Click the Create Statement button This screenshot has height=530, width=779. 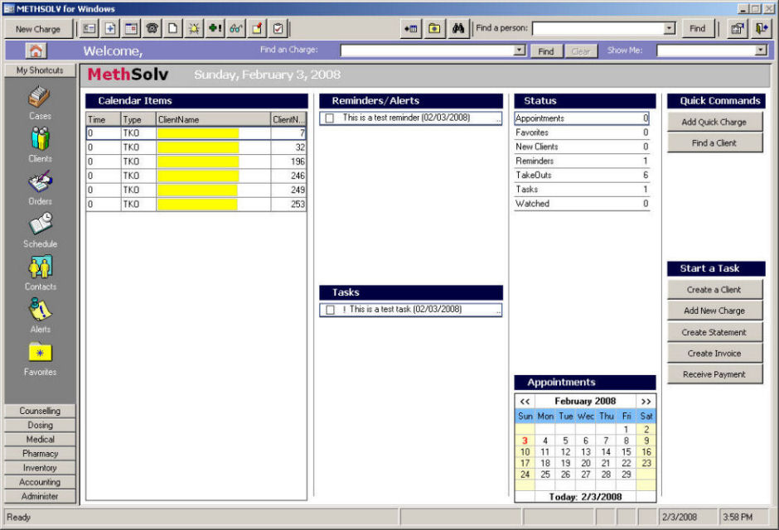tap(714, 332)
